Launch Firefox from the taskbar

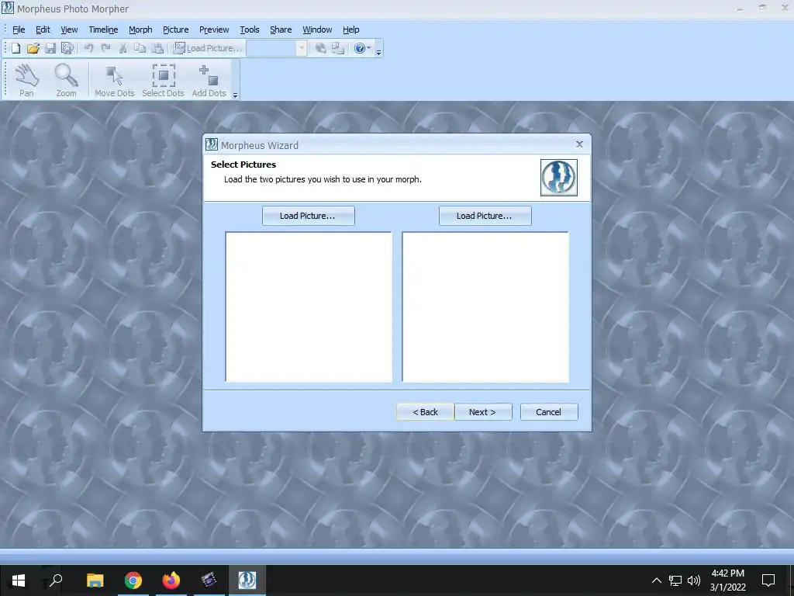point(171,580)
